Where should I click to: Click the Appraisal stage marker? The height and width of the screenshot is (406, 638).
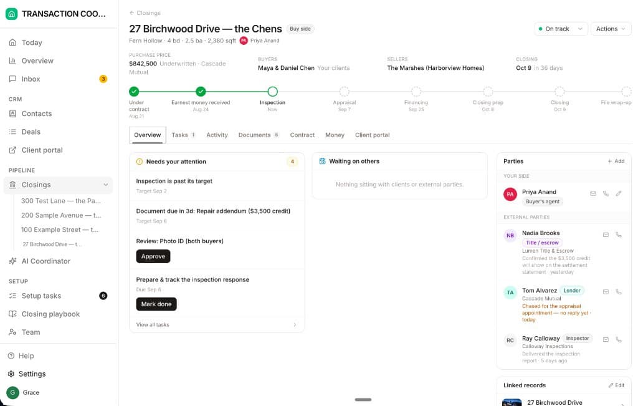[x=344, y=91]
